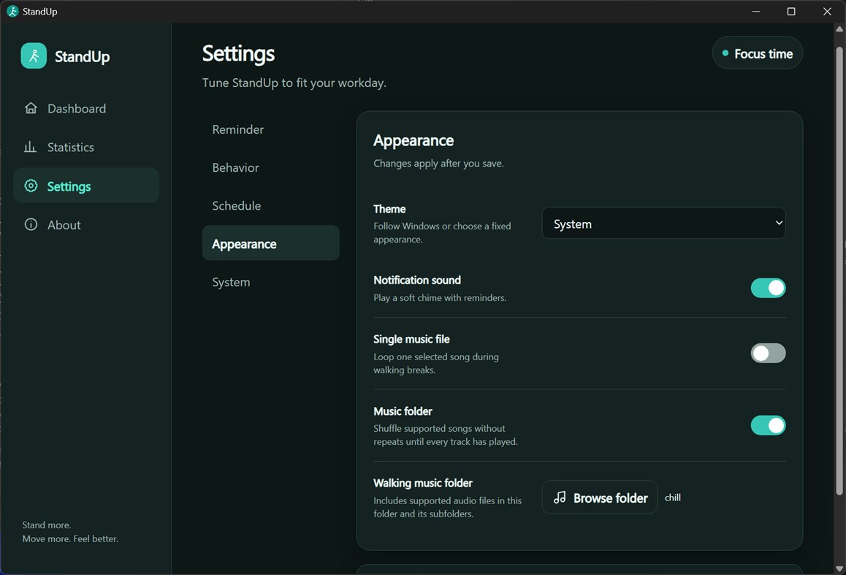
Task: Turn off the Music folder toggle
Action: (768, 425)
